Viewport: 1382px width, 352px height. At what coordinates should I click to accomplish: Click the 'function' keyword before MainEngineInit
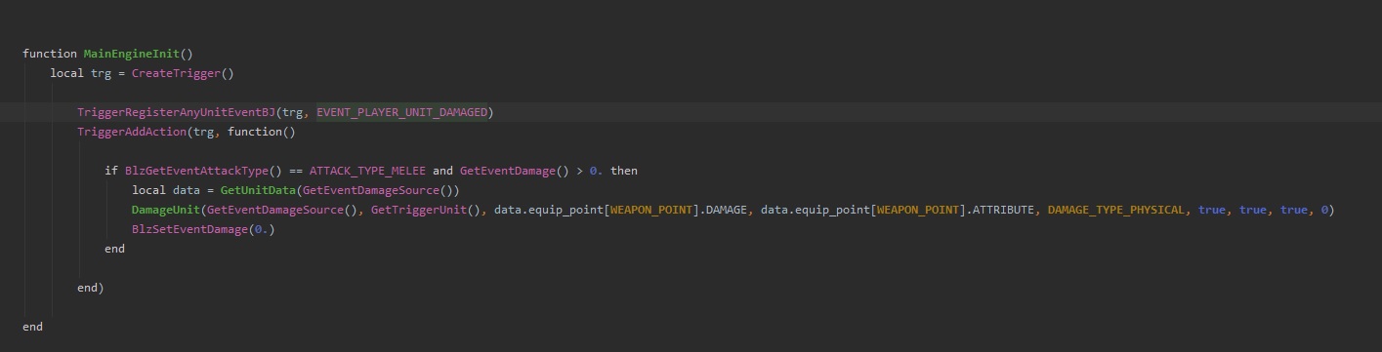coord(50,54)
